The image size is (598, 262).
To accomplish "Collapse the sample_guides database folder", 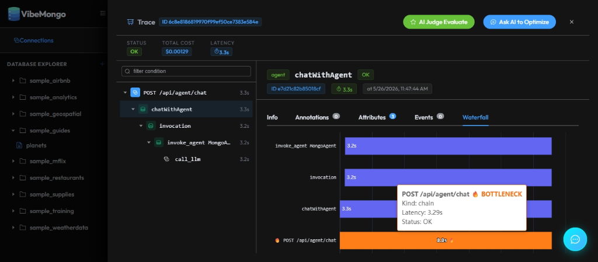I will (13, 131).
